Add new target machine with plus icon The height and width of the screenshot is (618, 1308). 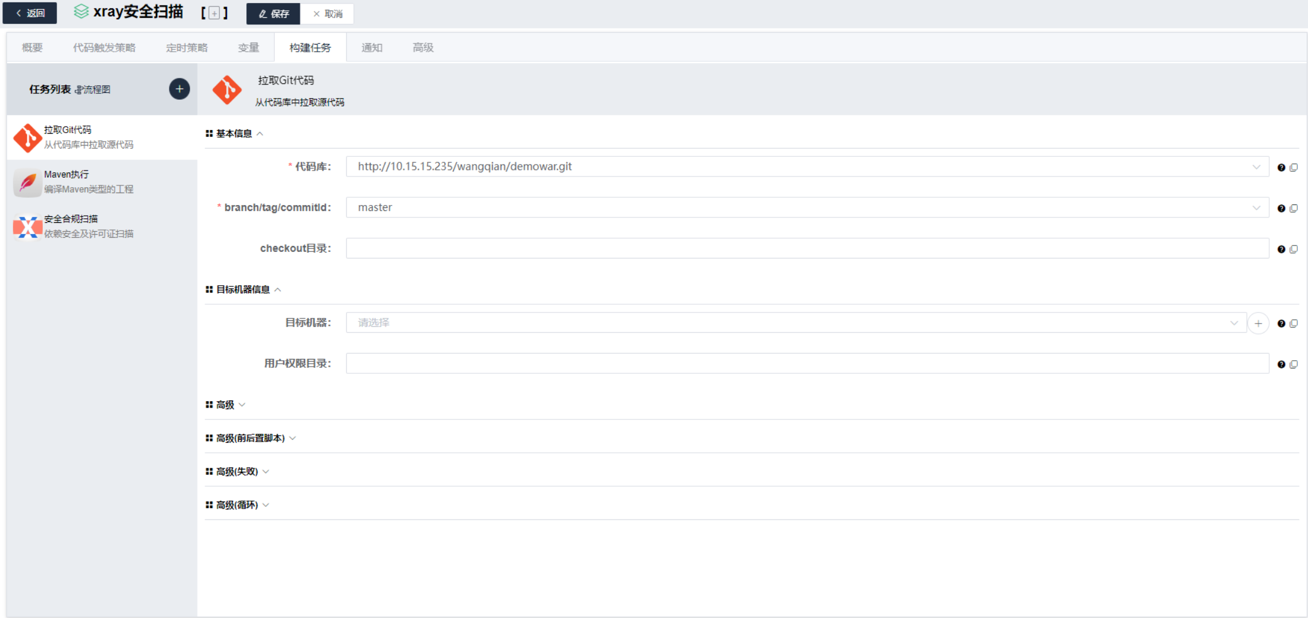coord(1258,323)
